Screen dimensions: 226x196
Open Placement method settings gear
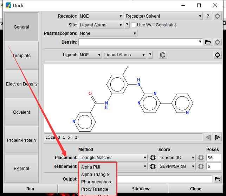[x=153, y=158]
